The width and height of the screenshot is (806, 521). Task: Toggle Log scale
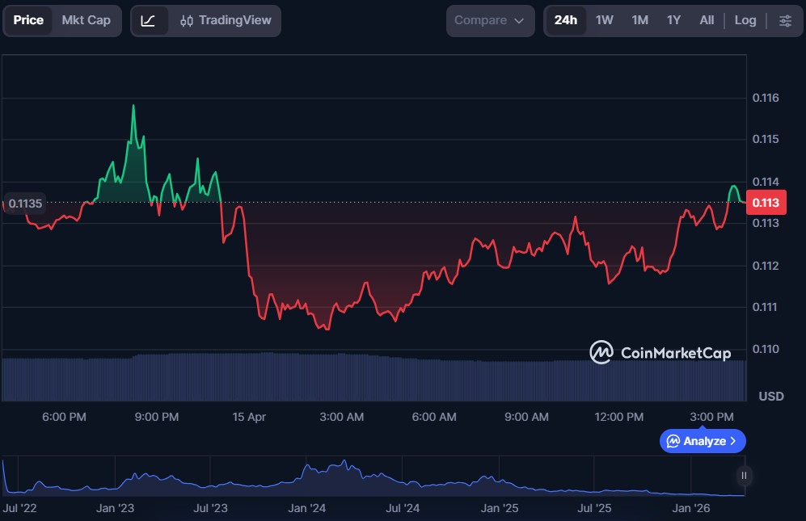[x=745, y=20]
